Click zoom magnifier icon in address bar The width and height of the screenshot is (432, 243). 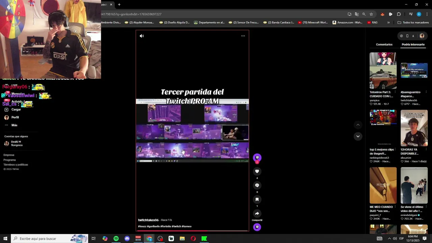(x=364, y=14)
